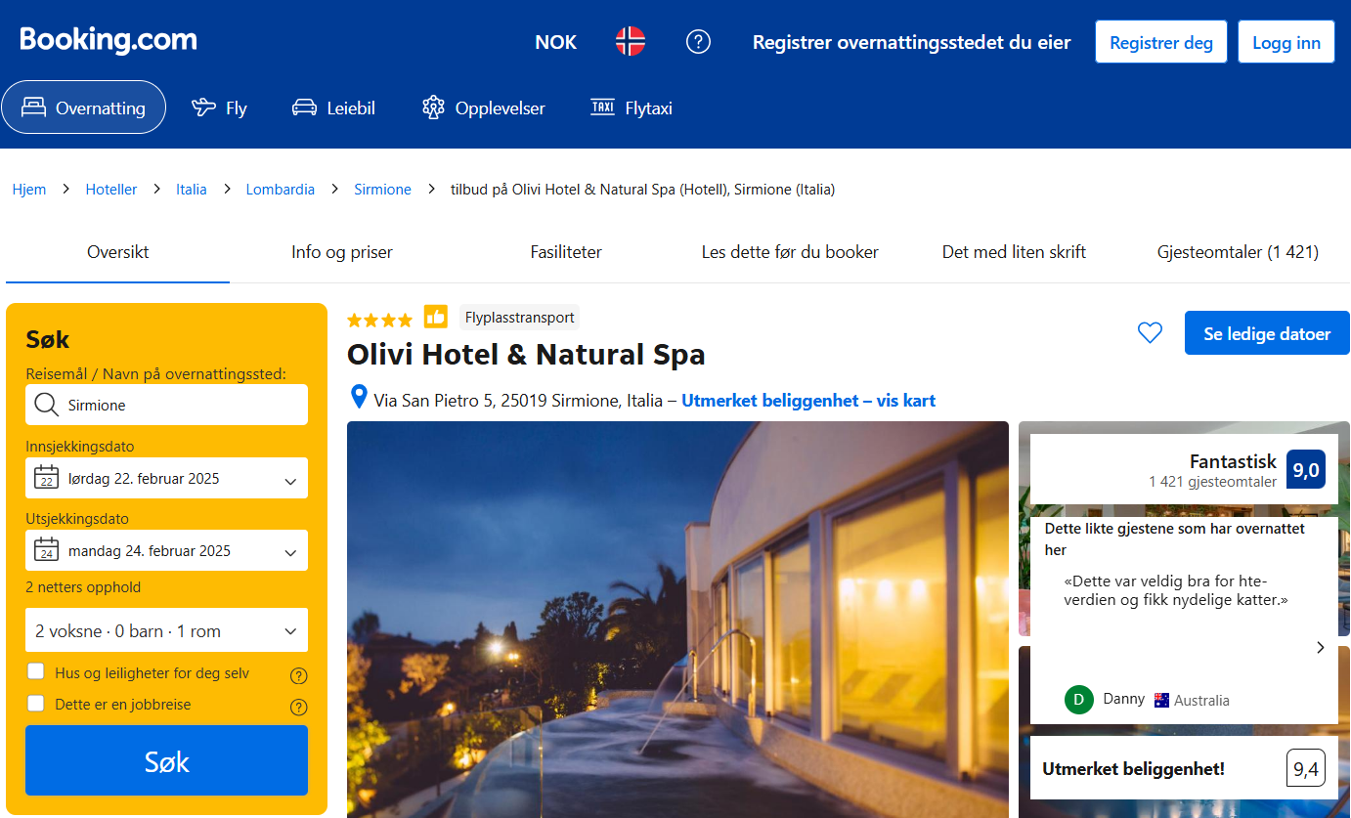The width and height of the screenshot is (1351, 818).
Task: Open info icon beside 'Dette er en jobbreise'
Action: pos(299,707)
